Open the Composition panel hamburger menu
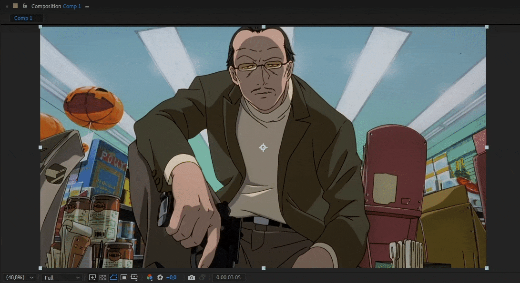520x283 pixels. pos(87,6)
